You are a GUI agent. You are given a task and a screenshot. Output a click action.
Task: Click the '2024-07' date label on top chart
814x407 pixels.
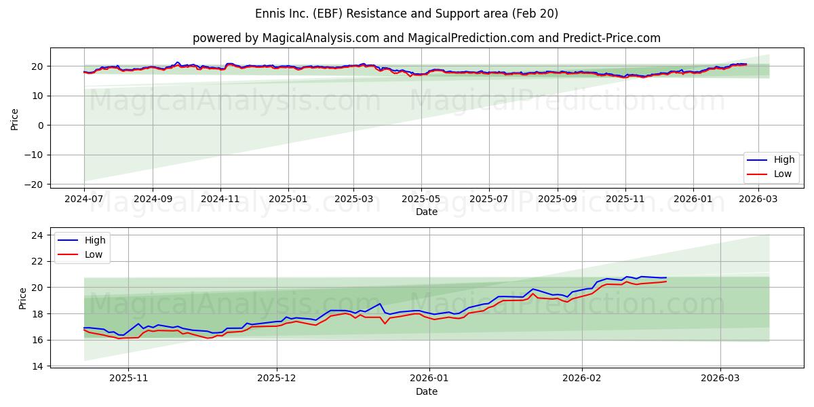(84, 199)
